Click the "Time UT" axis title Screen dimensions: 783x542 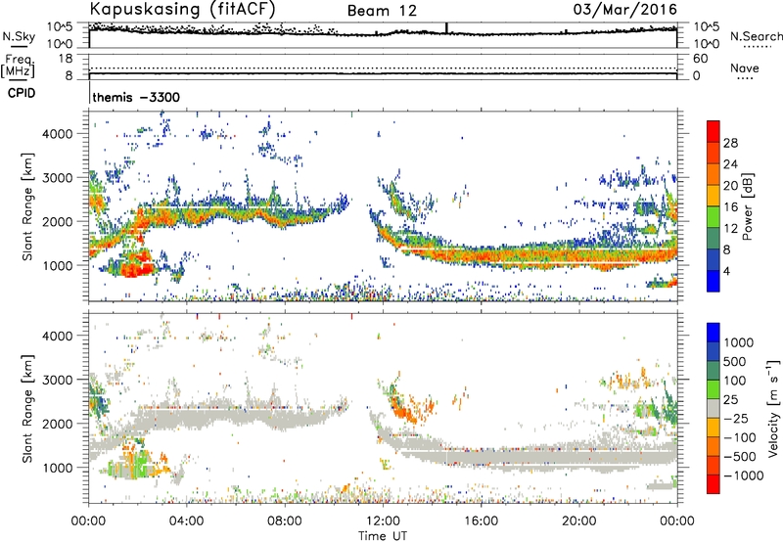[383, 536]
